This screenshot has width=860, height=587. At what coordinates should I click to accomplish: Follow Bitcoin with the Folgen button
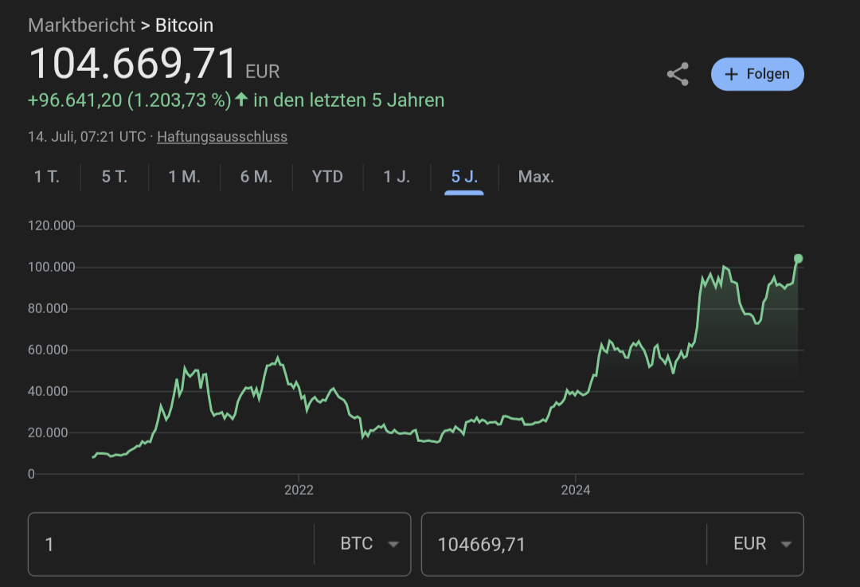[x=757, y=74]
